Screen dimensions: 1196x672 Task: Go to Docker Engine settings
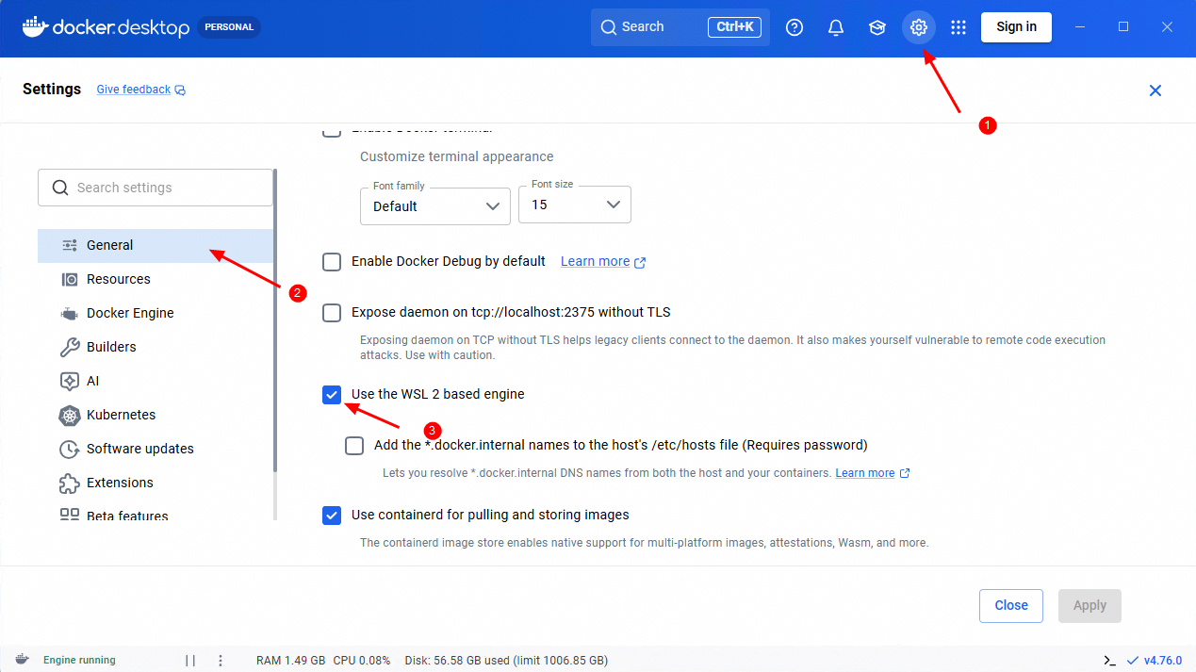pos(156,313)
